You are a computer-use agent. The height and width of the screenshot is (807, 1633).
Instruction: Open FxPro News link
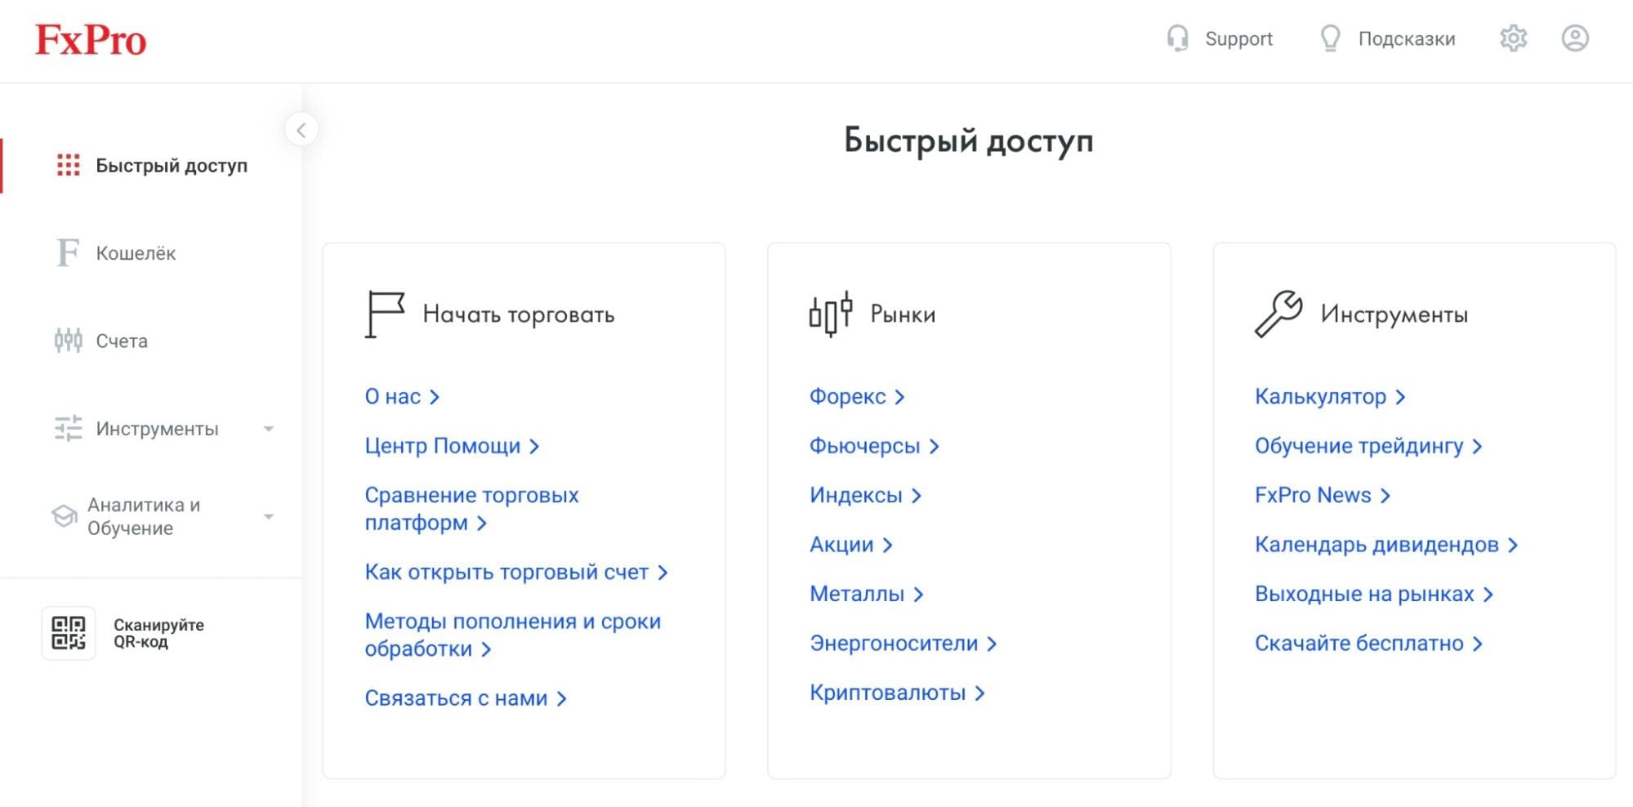click(1323, 496)
